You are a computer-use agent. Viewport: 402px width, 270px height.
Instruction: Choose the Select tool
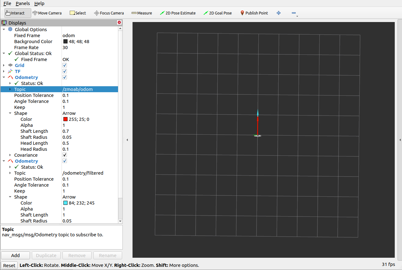tap(78, 13)
